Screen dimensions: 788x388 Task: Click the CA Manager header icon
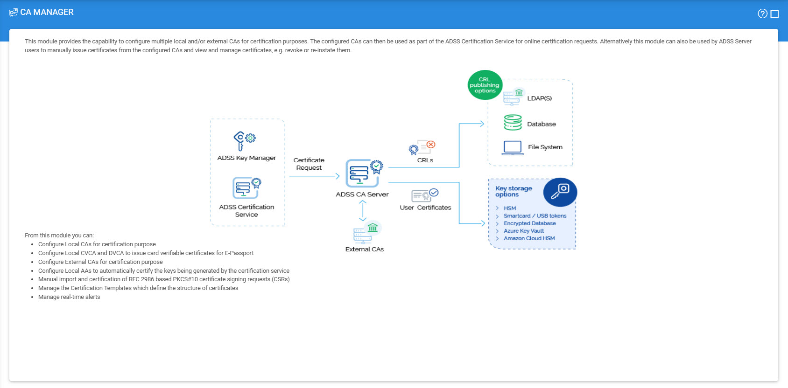click(x=13, y=13)
